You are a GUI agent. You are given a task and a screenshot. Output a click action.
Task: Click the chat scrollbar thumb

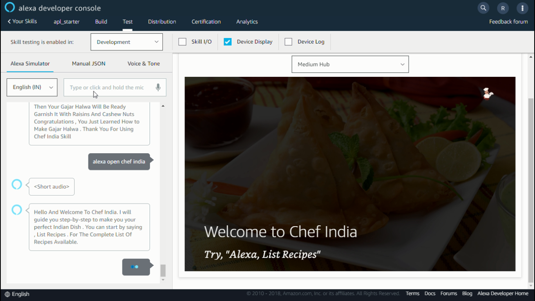[163, 270]
